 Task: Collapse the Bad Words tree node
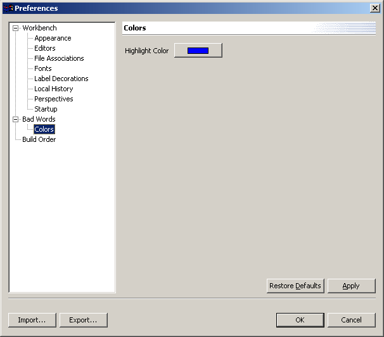(x=15, y=120)
